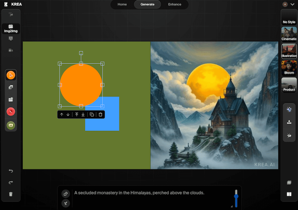Screen dimensions: 298x210
Task: Bring the selected shape to front
Action: 77,115
